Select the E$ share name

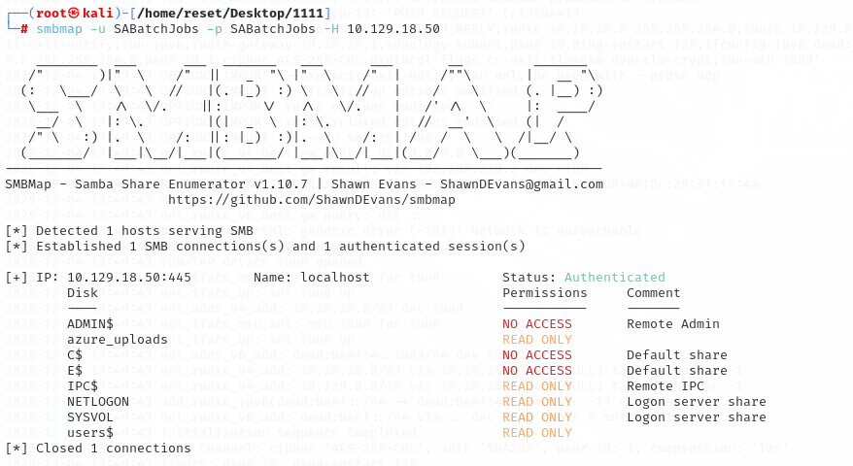[75, 371]
